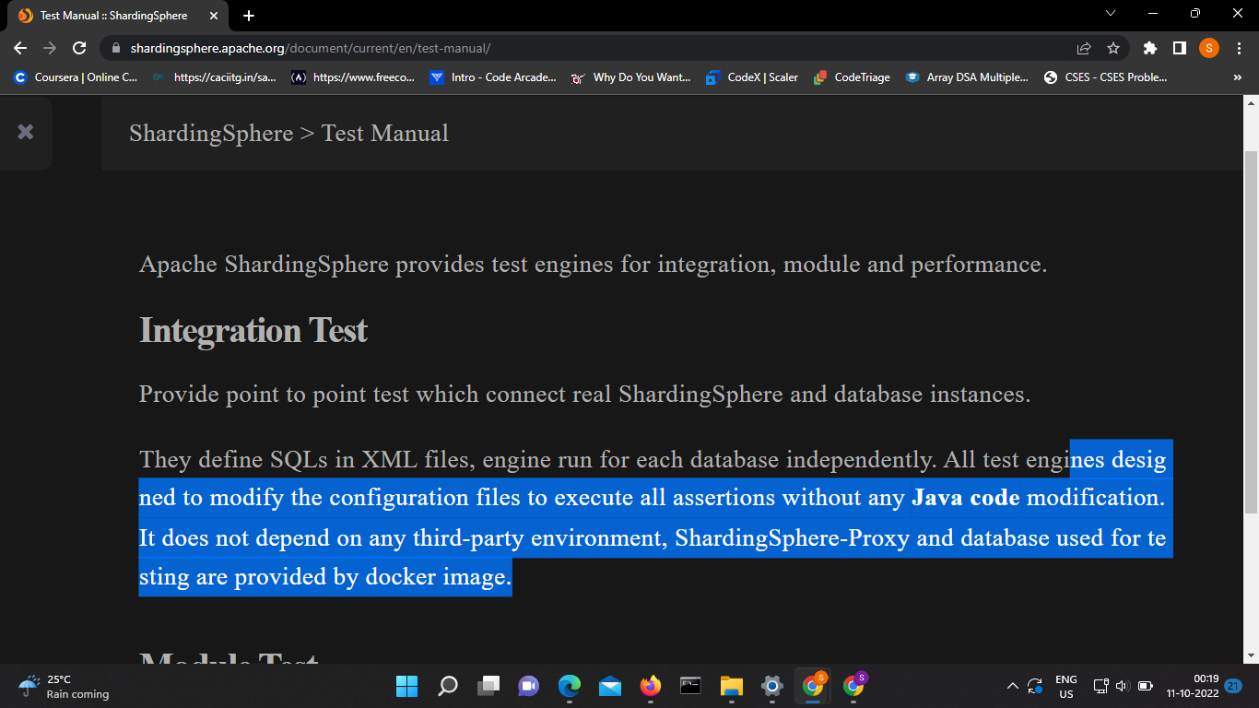Open a new tab with the plus button
Viewport: 1259px width, 708px height.
[x=249, y=16]
